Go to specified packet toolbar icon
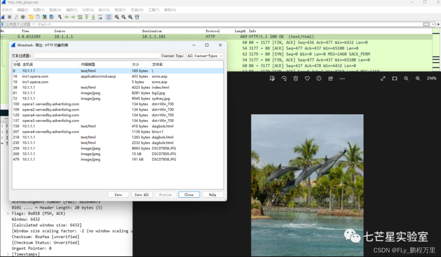The height and width of the screenshot is (257, 441). pyautogui.click(x=80, y=17)
